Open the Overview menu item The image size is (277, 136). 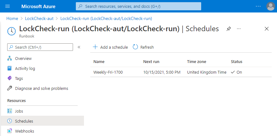click(23, 58)
